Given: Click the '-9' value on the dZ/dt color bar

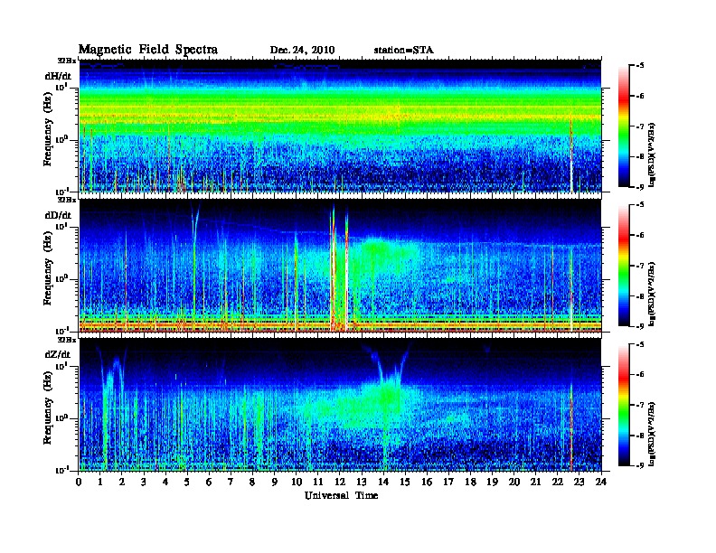Looking at the screenshot, I should pyautogui.click(x=639, y=465).
